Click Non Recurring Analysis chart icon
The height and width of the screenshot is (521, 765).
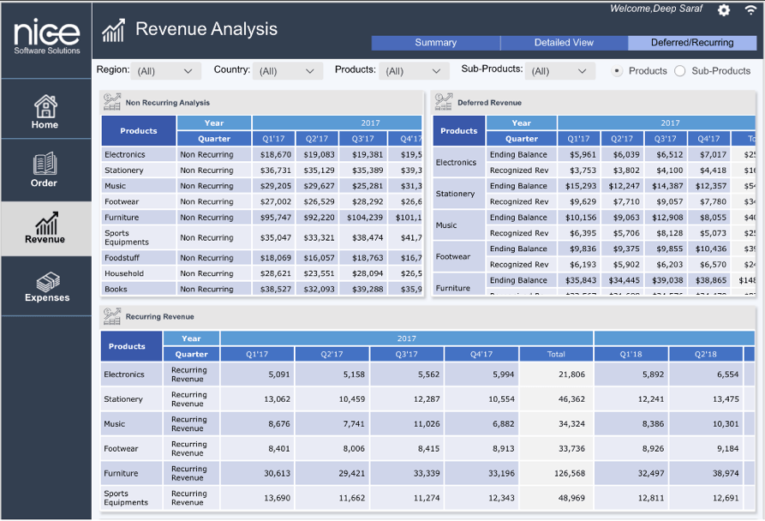pyautogui.click(x=112, y=103)
